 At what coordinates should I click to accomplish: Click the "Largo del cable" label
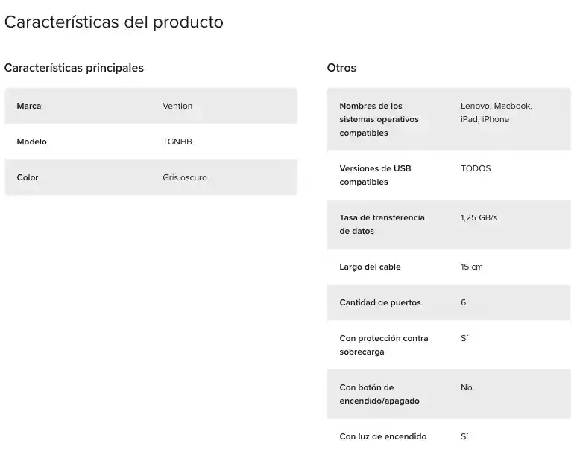[370, 267]
